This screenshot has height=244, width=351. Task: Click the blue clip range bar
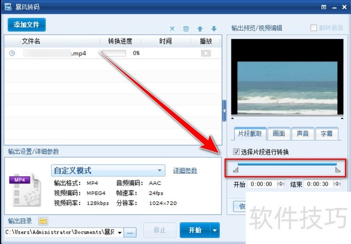[287, 164]
